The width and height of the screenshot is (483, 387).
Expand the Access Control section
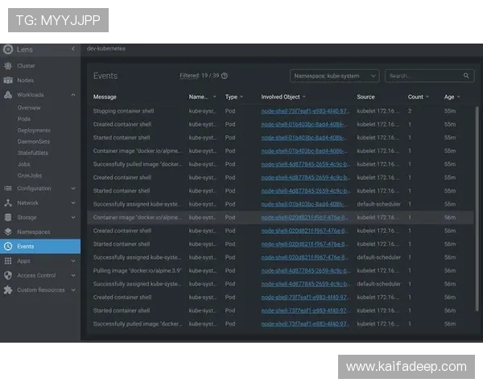tap(73, 275)
